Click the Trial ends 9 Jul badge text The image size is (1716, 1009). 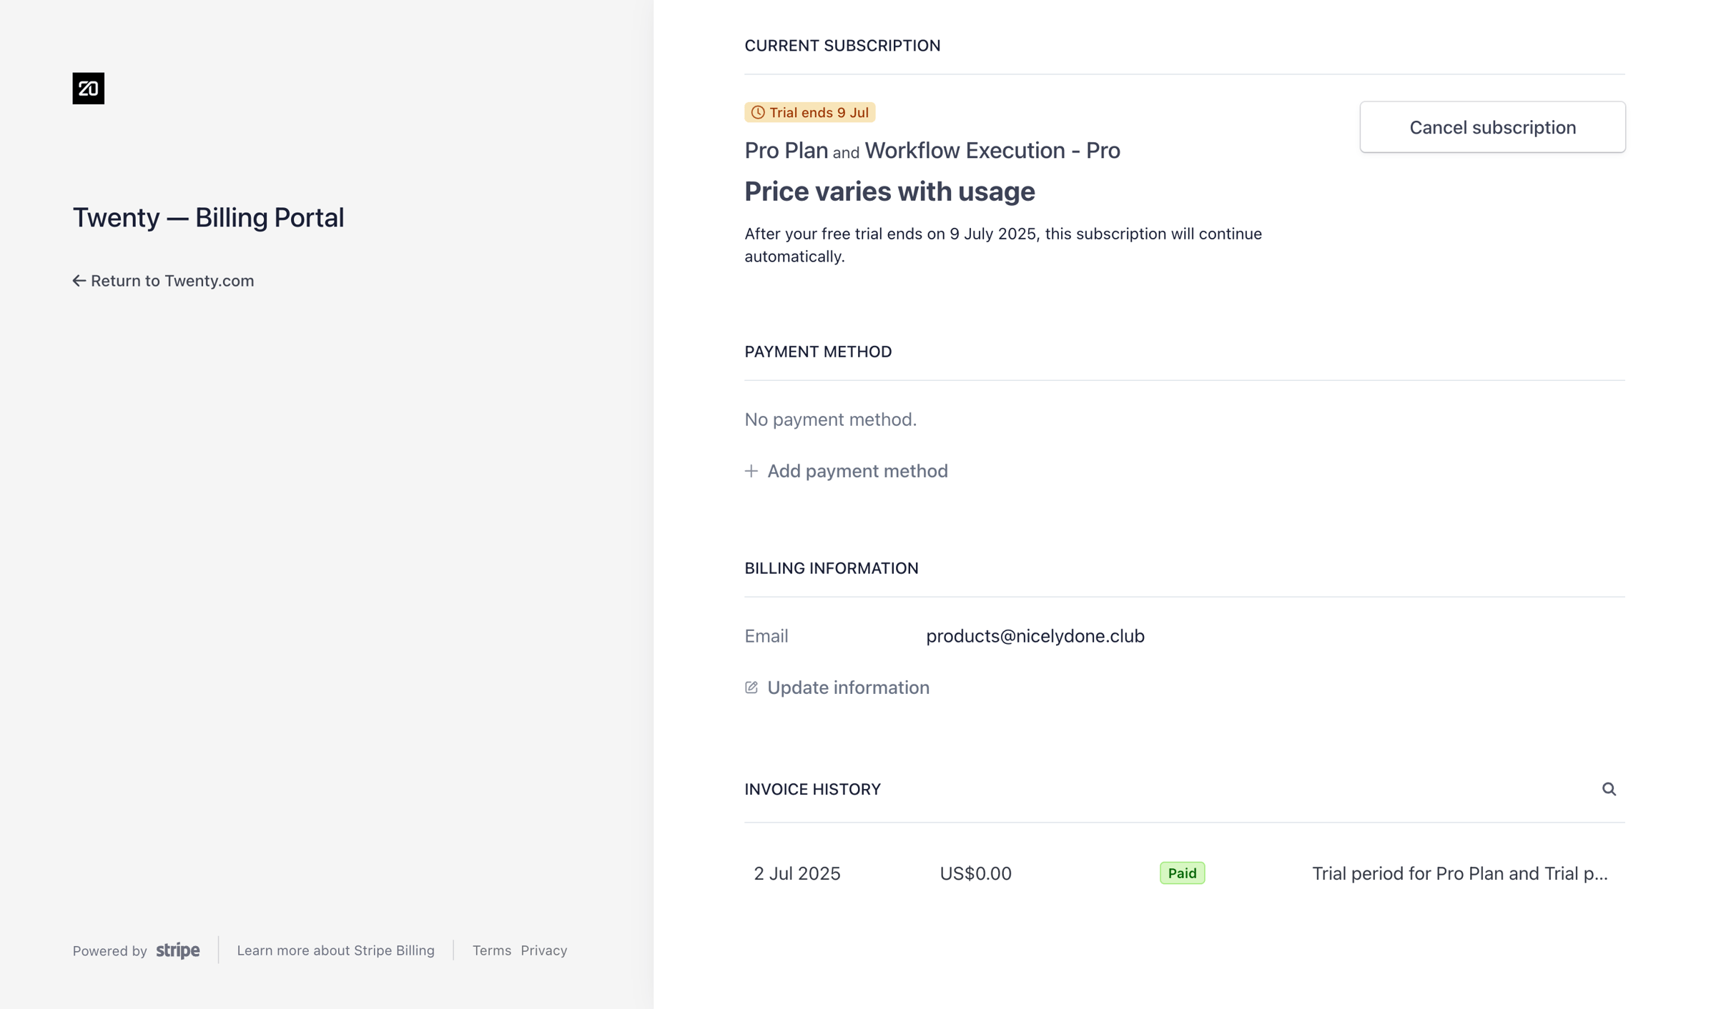pyautogui.click(x=819, y=112)
